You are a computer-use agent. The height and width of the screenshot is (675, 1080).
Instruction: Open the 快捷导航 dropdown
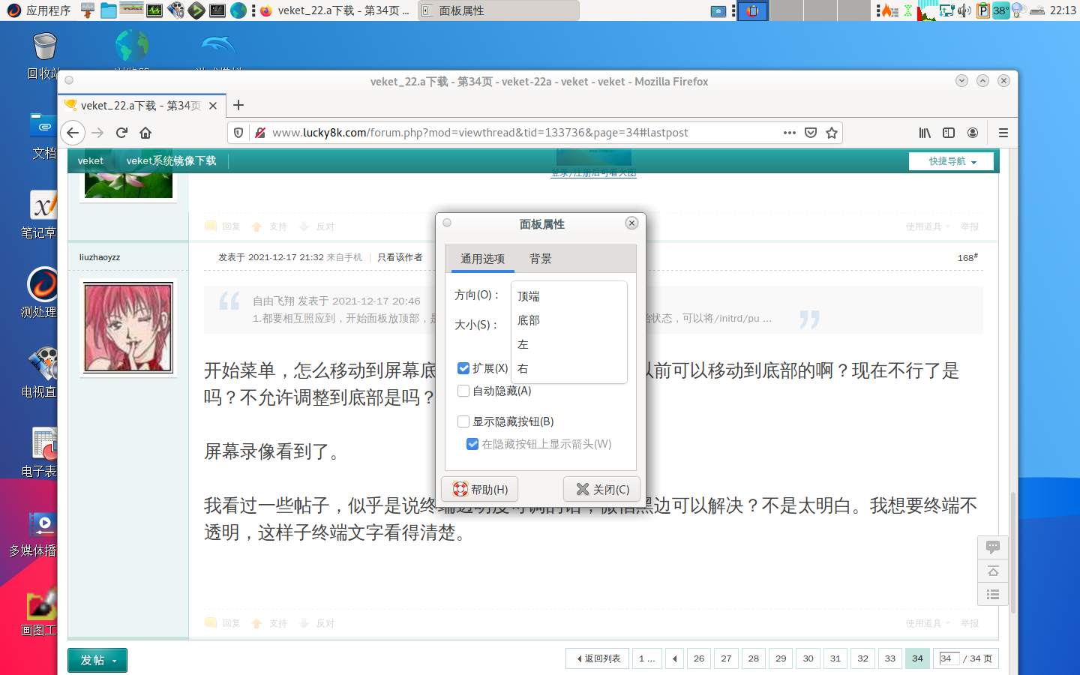pos(951,161)
